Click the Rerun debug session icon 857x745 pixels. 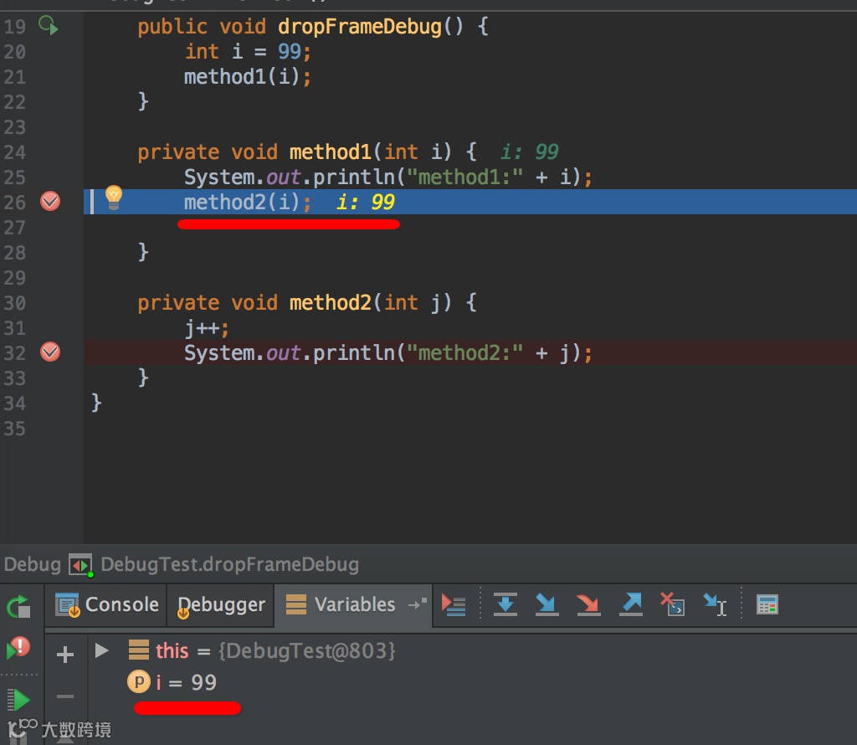pos(18,606)
